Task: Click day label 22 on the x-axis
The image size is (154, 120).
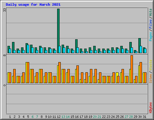Action: click(x=104, y=117)
